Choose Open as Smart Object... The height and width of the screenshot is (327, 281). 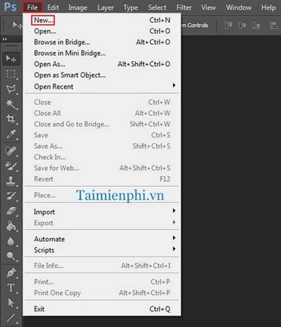point(102,75)
